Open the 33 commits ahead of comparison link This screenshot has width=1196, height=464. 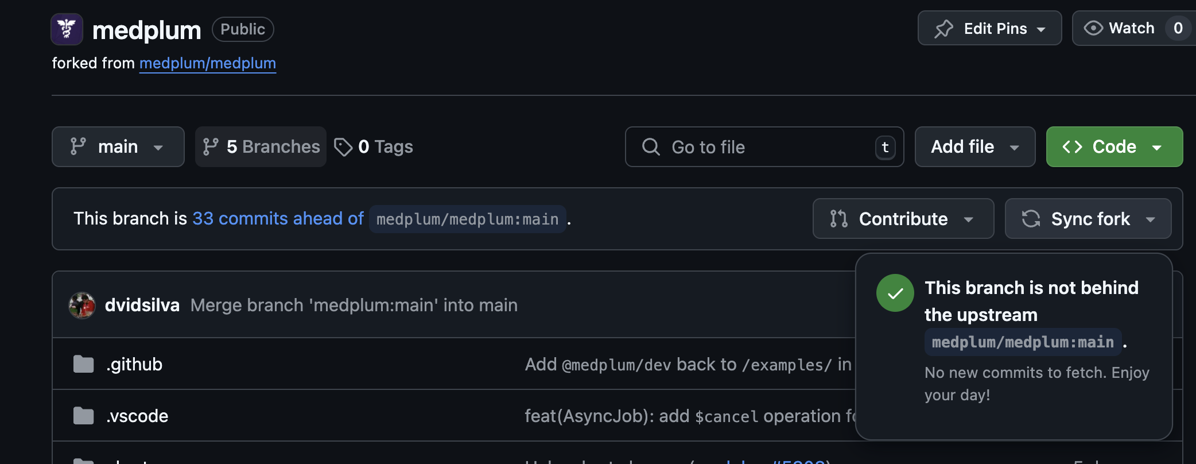tap(278, 219)
